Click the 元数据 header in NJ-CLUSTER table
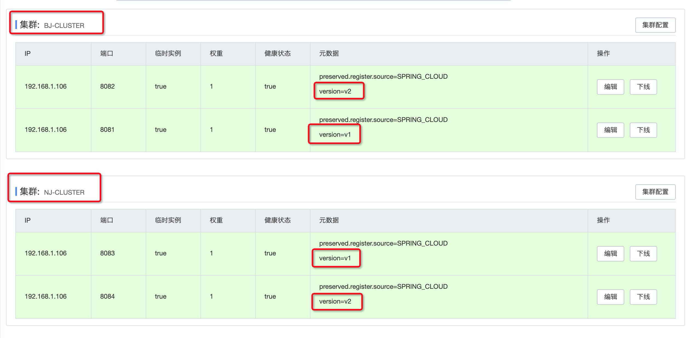Screen dimensions: 690x338 pos(329,220)
